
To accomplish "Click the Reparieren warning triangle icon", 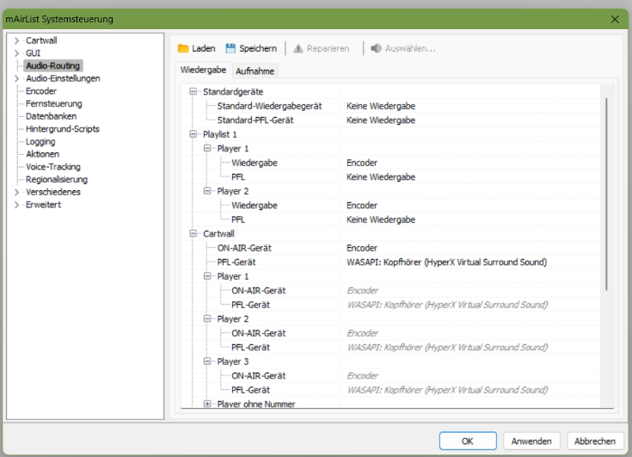I will [298, 48].
